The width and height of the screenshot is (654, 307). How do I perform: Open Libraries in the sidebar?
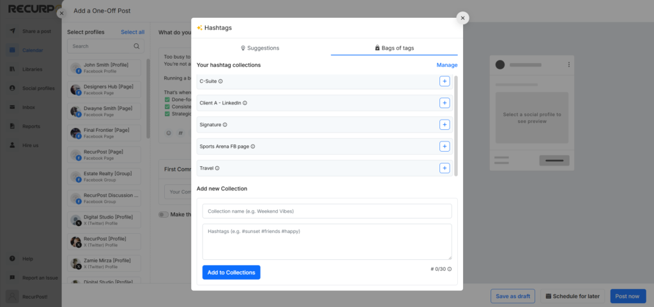click(x=30, y=69)
